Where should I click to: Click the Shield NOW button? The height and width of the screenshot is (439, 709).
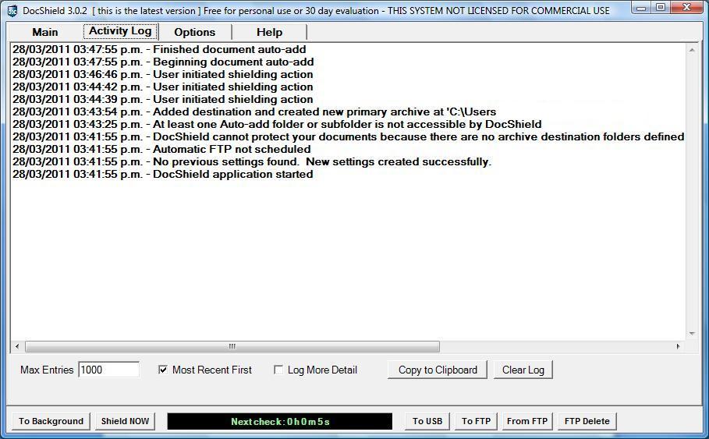(x=126, y=421)
